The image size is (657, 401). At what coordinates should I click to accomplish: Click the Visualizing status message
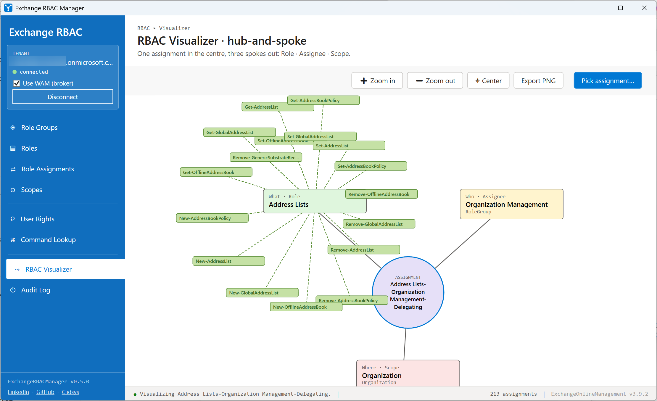[235, 394]
